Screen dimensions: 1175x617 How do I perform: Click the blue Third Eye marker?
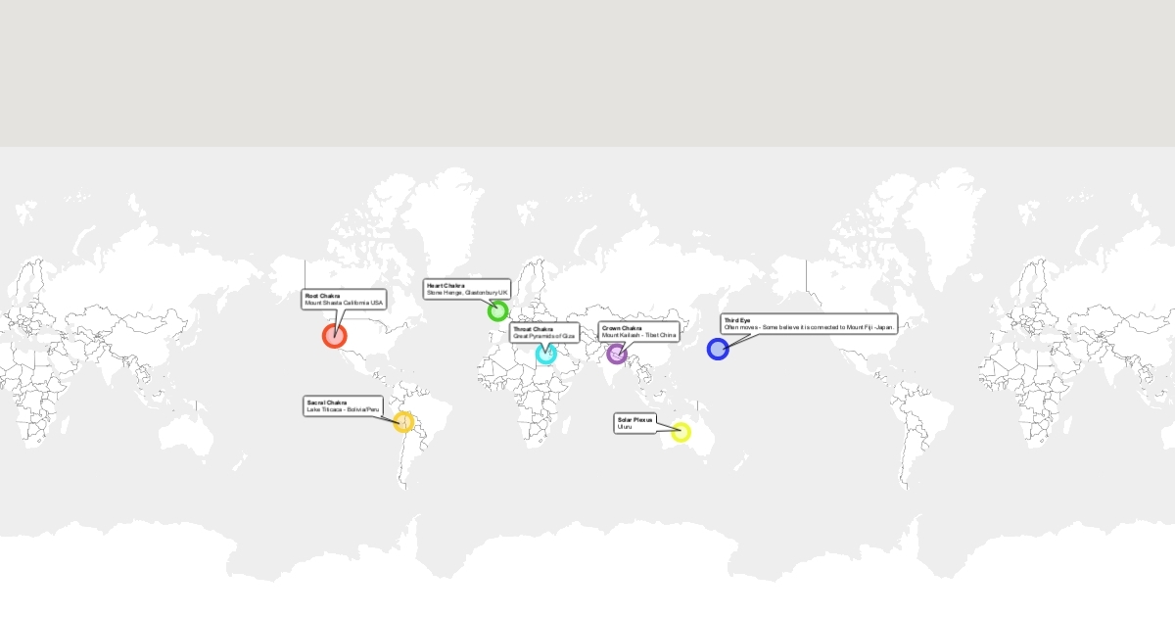coord(718,349)
